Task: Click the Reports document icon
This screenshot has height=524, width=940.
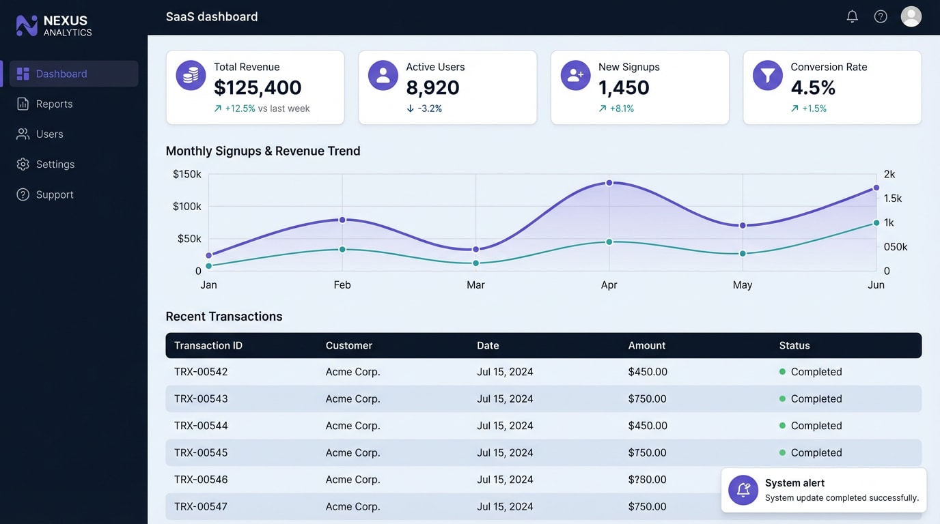Action: click(23, 104)
